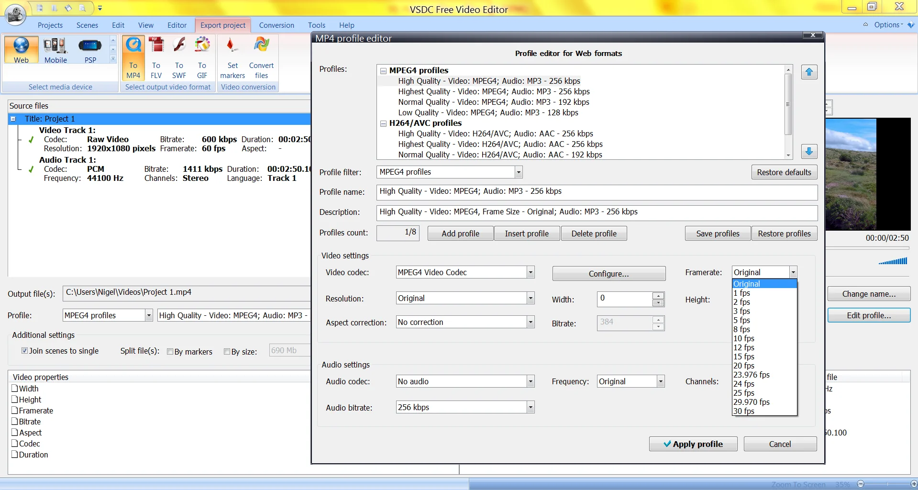Viewport: 918px width, 490px height.
Task: Click the preview playback position slider
Action: tap(867, 248)
